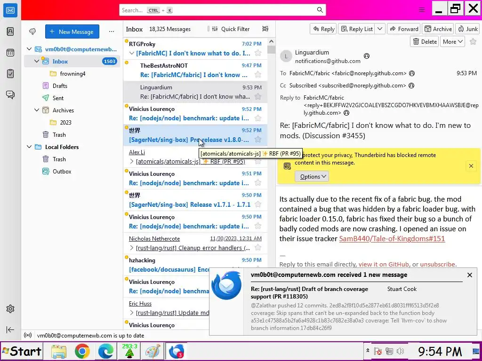The height and width of the screenshot is (361, 482).
Task: Open Thunderbird settings gear
Action: [x=10, y=308]
